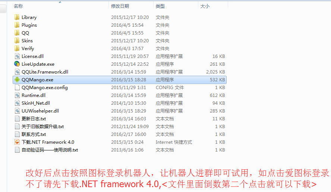Screen dimensions: 331x192
Task: Select the UUWisehelper.dll file name
Action: (x=40, y=111)
